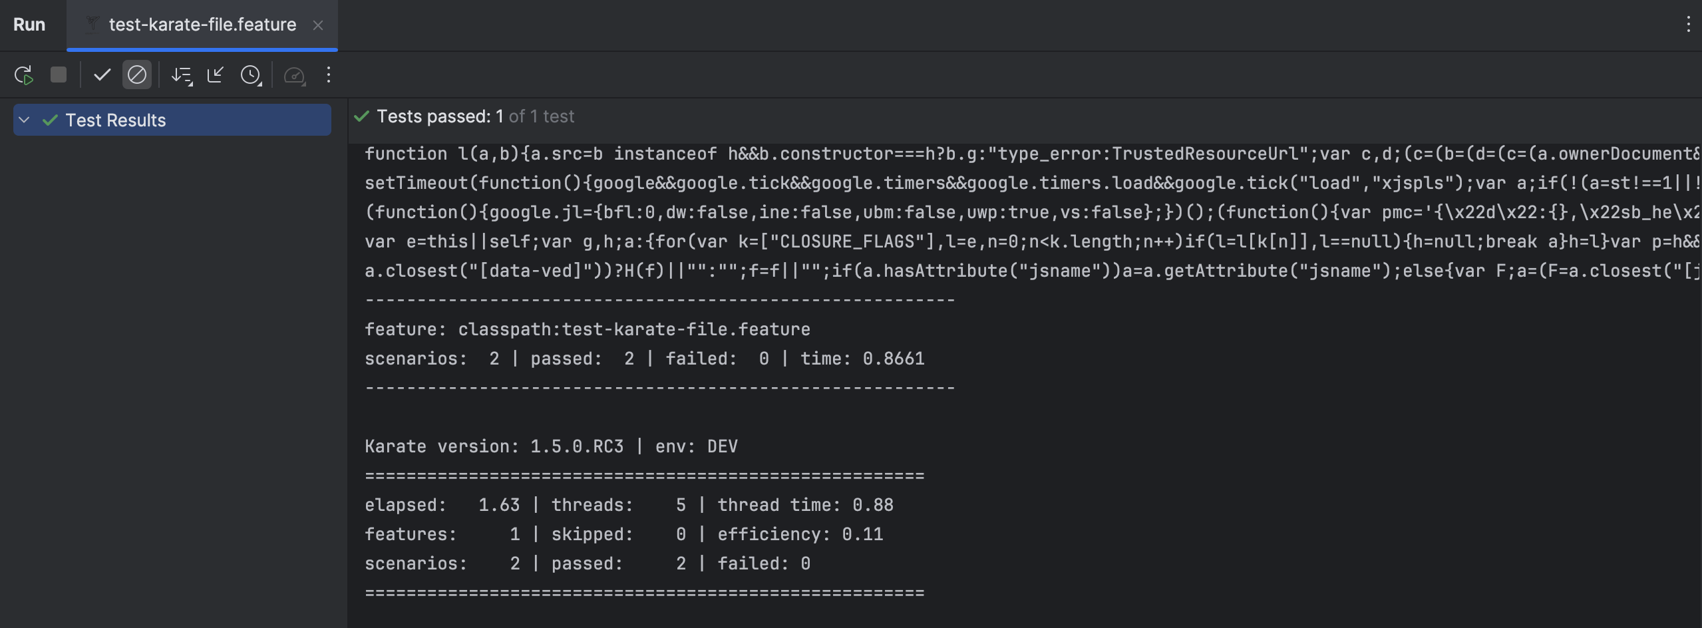Select the Test Results entry
1702x628 pixels.
(115, 120)
